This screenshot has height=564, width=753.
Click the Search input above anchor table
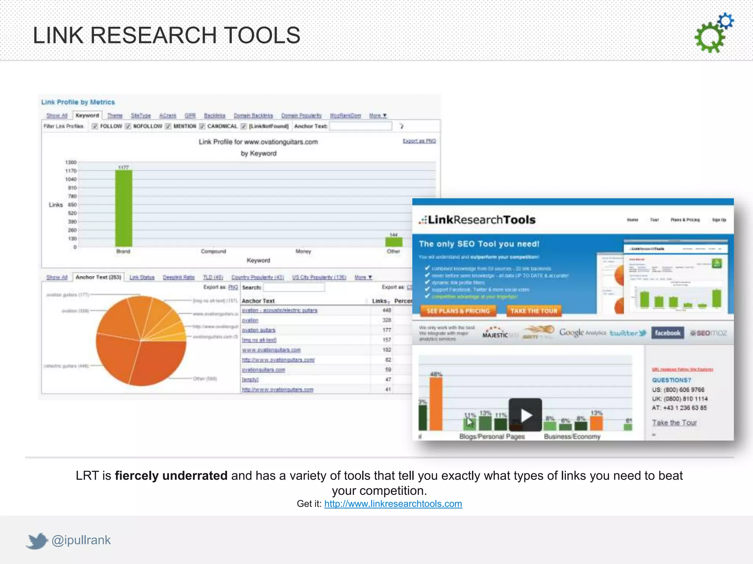pos(294,287)
